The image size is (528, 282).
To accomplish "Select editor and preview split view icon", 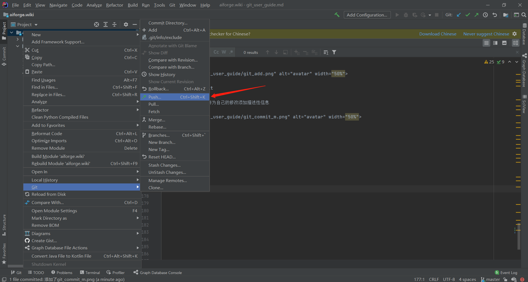I will (495, 43).
